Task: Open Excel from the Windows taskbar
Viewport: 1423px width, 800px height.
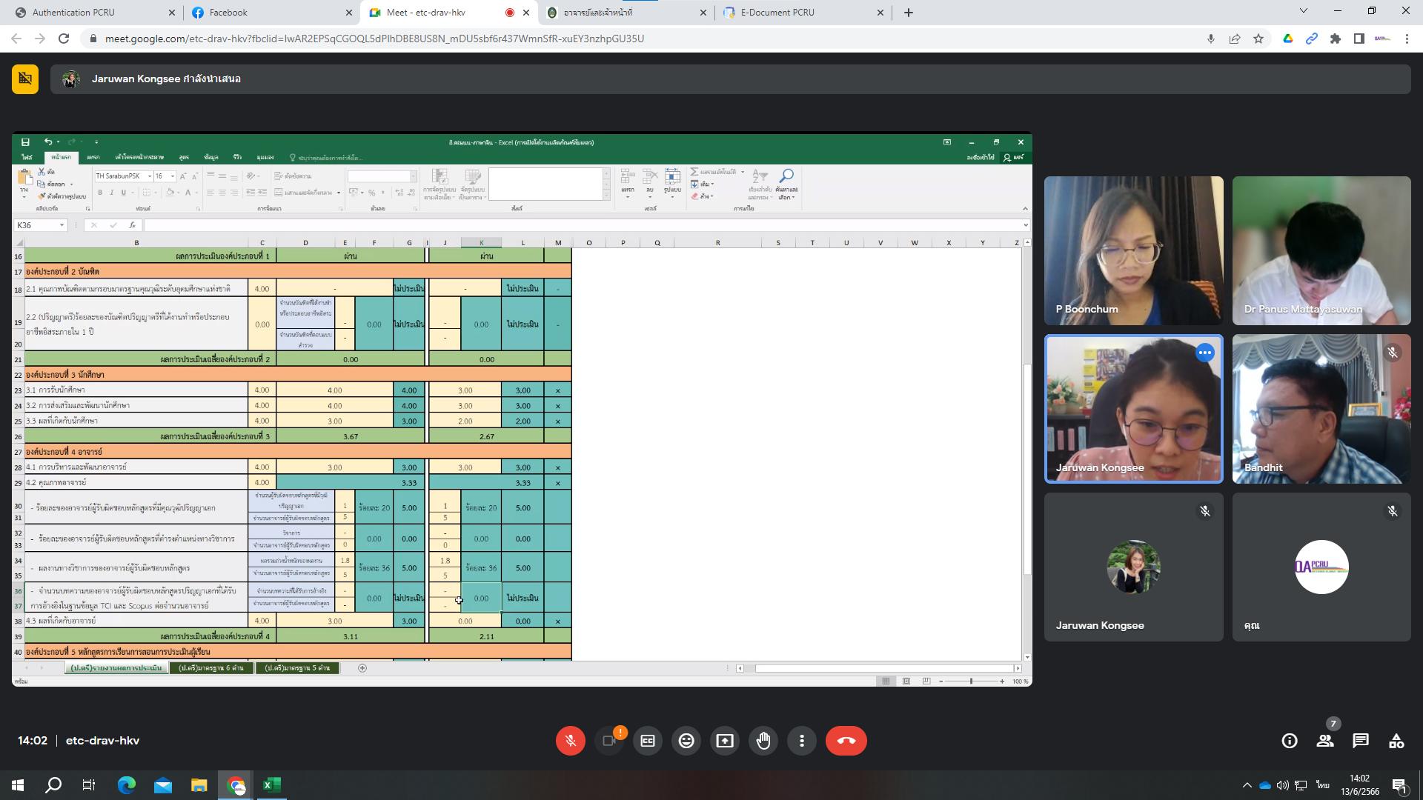Action: click(x=272, y=785)
